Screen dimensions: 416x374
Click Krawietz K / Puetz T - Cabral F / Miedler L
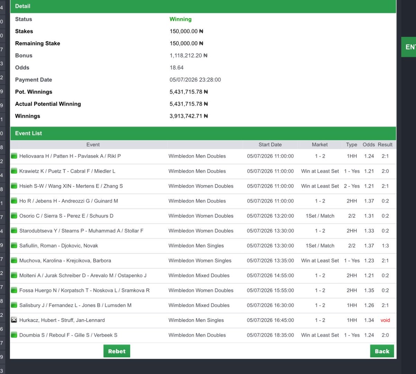(67, 171)
